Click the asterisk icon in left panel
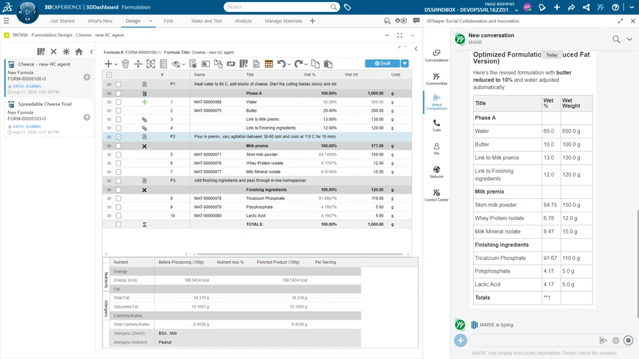 (66, 52)
